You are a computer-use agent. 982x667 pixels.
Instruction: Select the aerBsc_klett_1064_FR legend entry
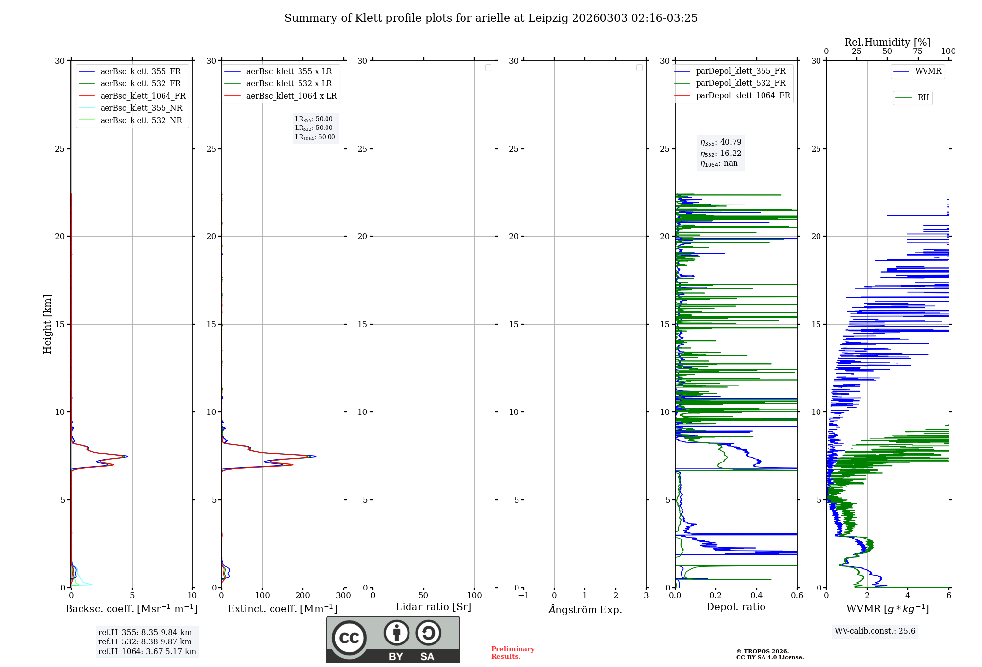(x=142, y=96)
